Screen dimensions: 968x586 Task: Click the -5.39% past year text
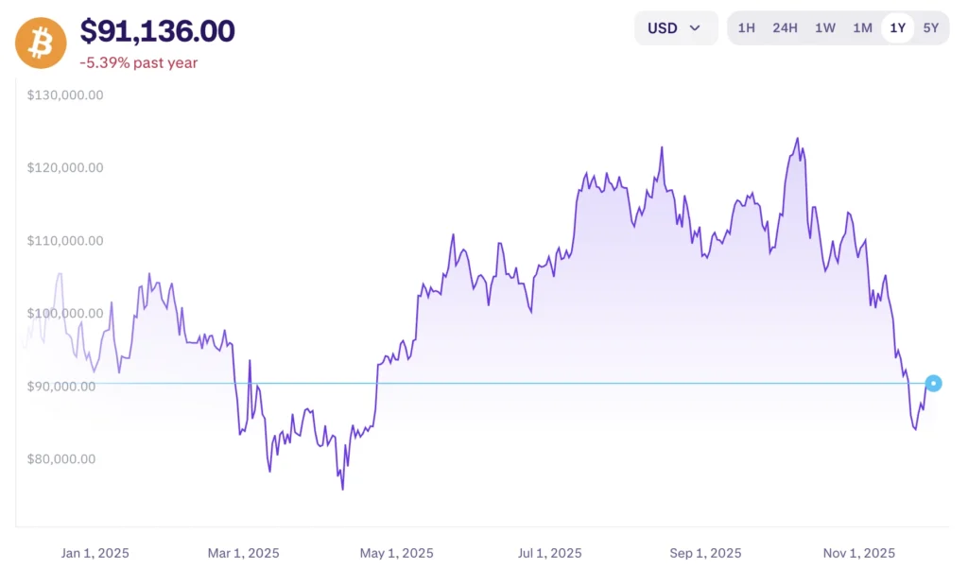tap(139, 63)
